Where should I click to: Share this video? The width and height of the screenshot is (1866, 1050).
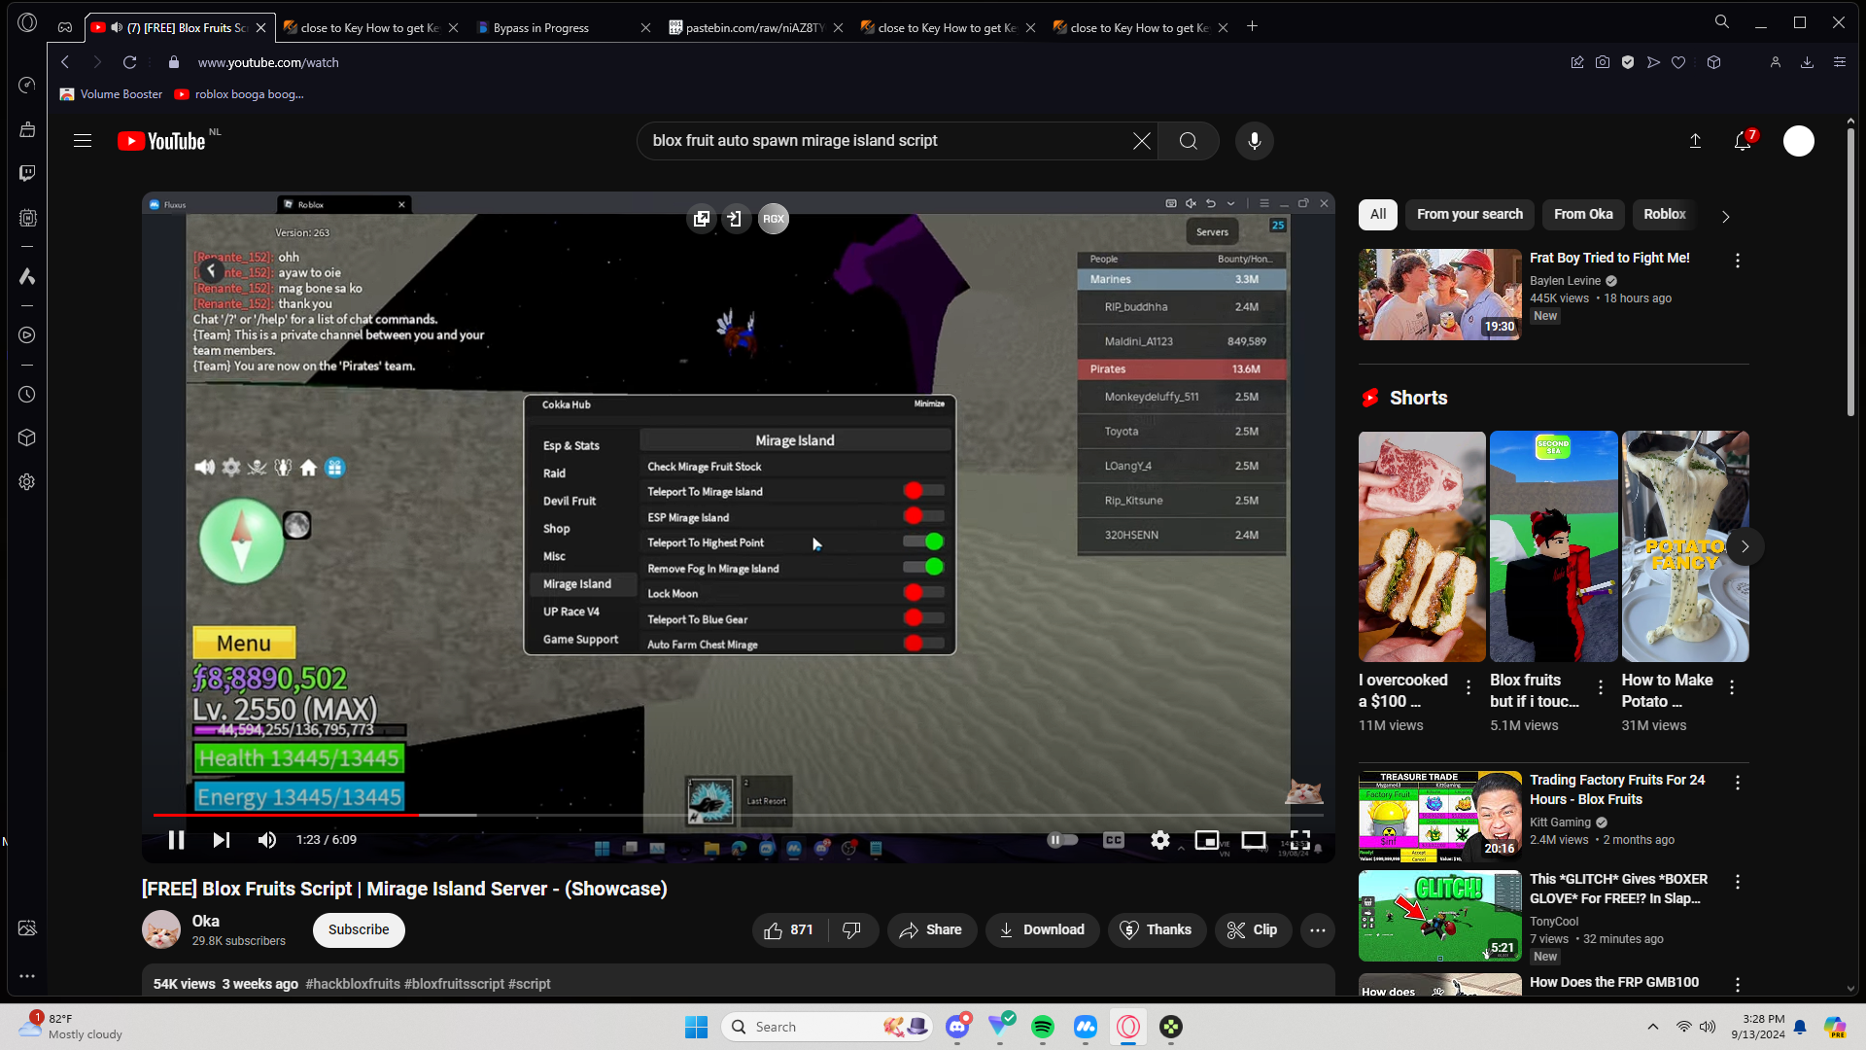[x=931, y=930]
